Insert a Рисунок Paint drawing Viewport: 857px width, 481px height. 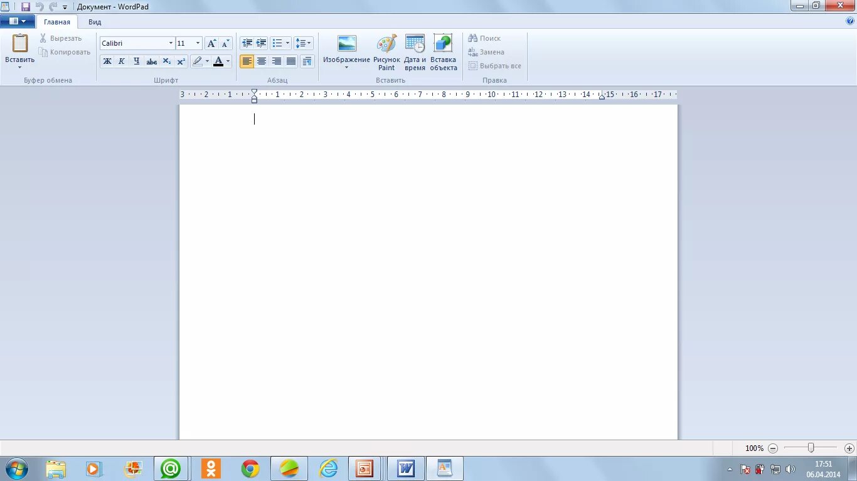point(386,53)
